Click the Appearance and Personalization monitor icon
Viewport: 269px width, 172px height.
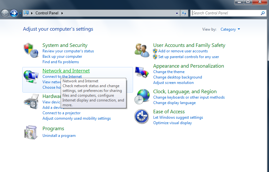click(x=142, y=72)
